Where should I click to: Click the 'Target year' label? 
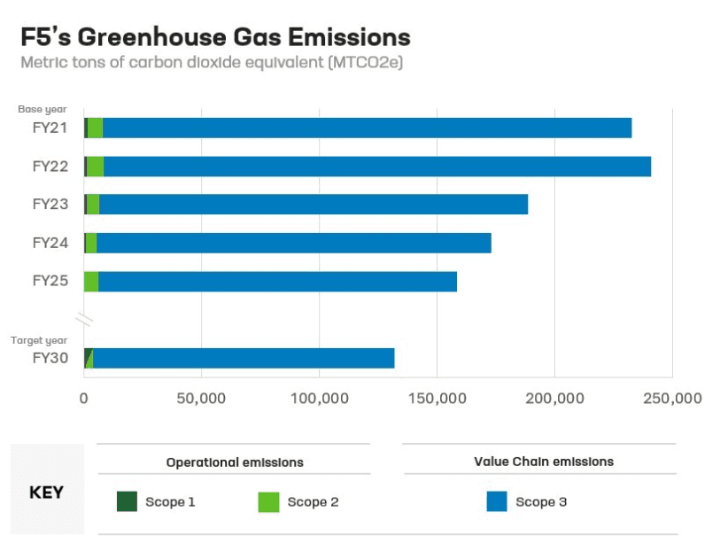coord(39,340)
